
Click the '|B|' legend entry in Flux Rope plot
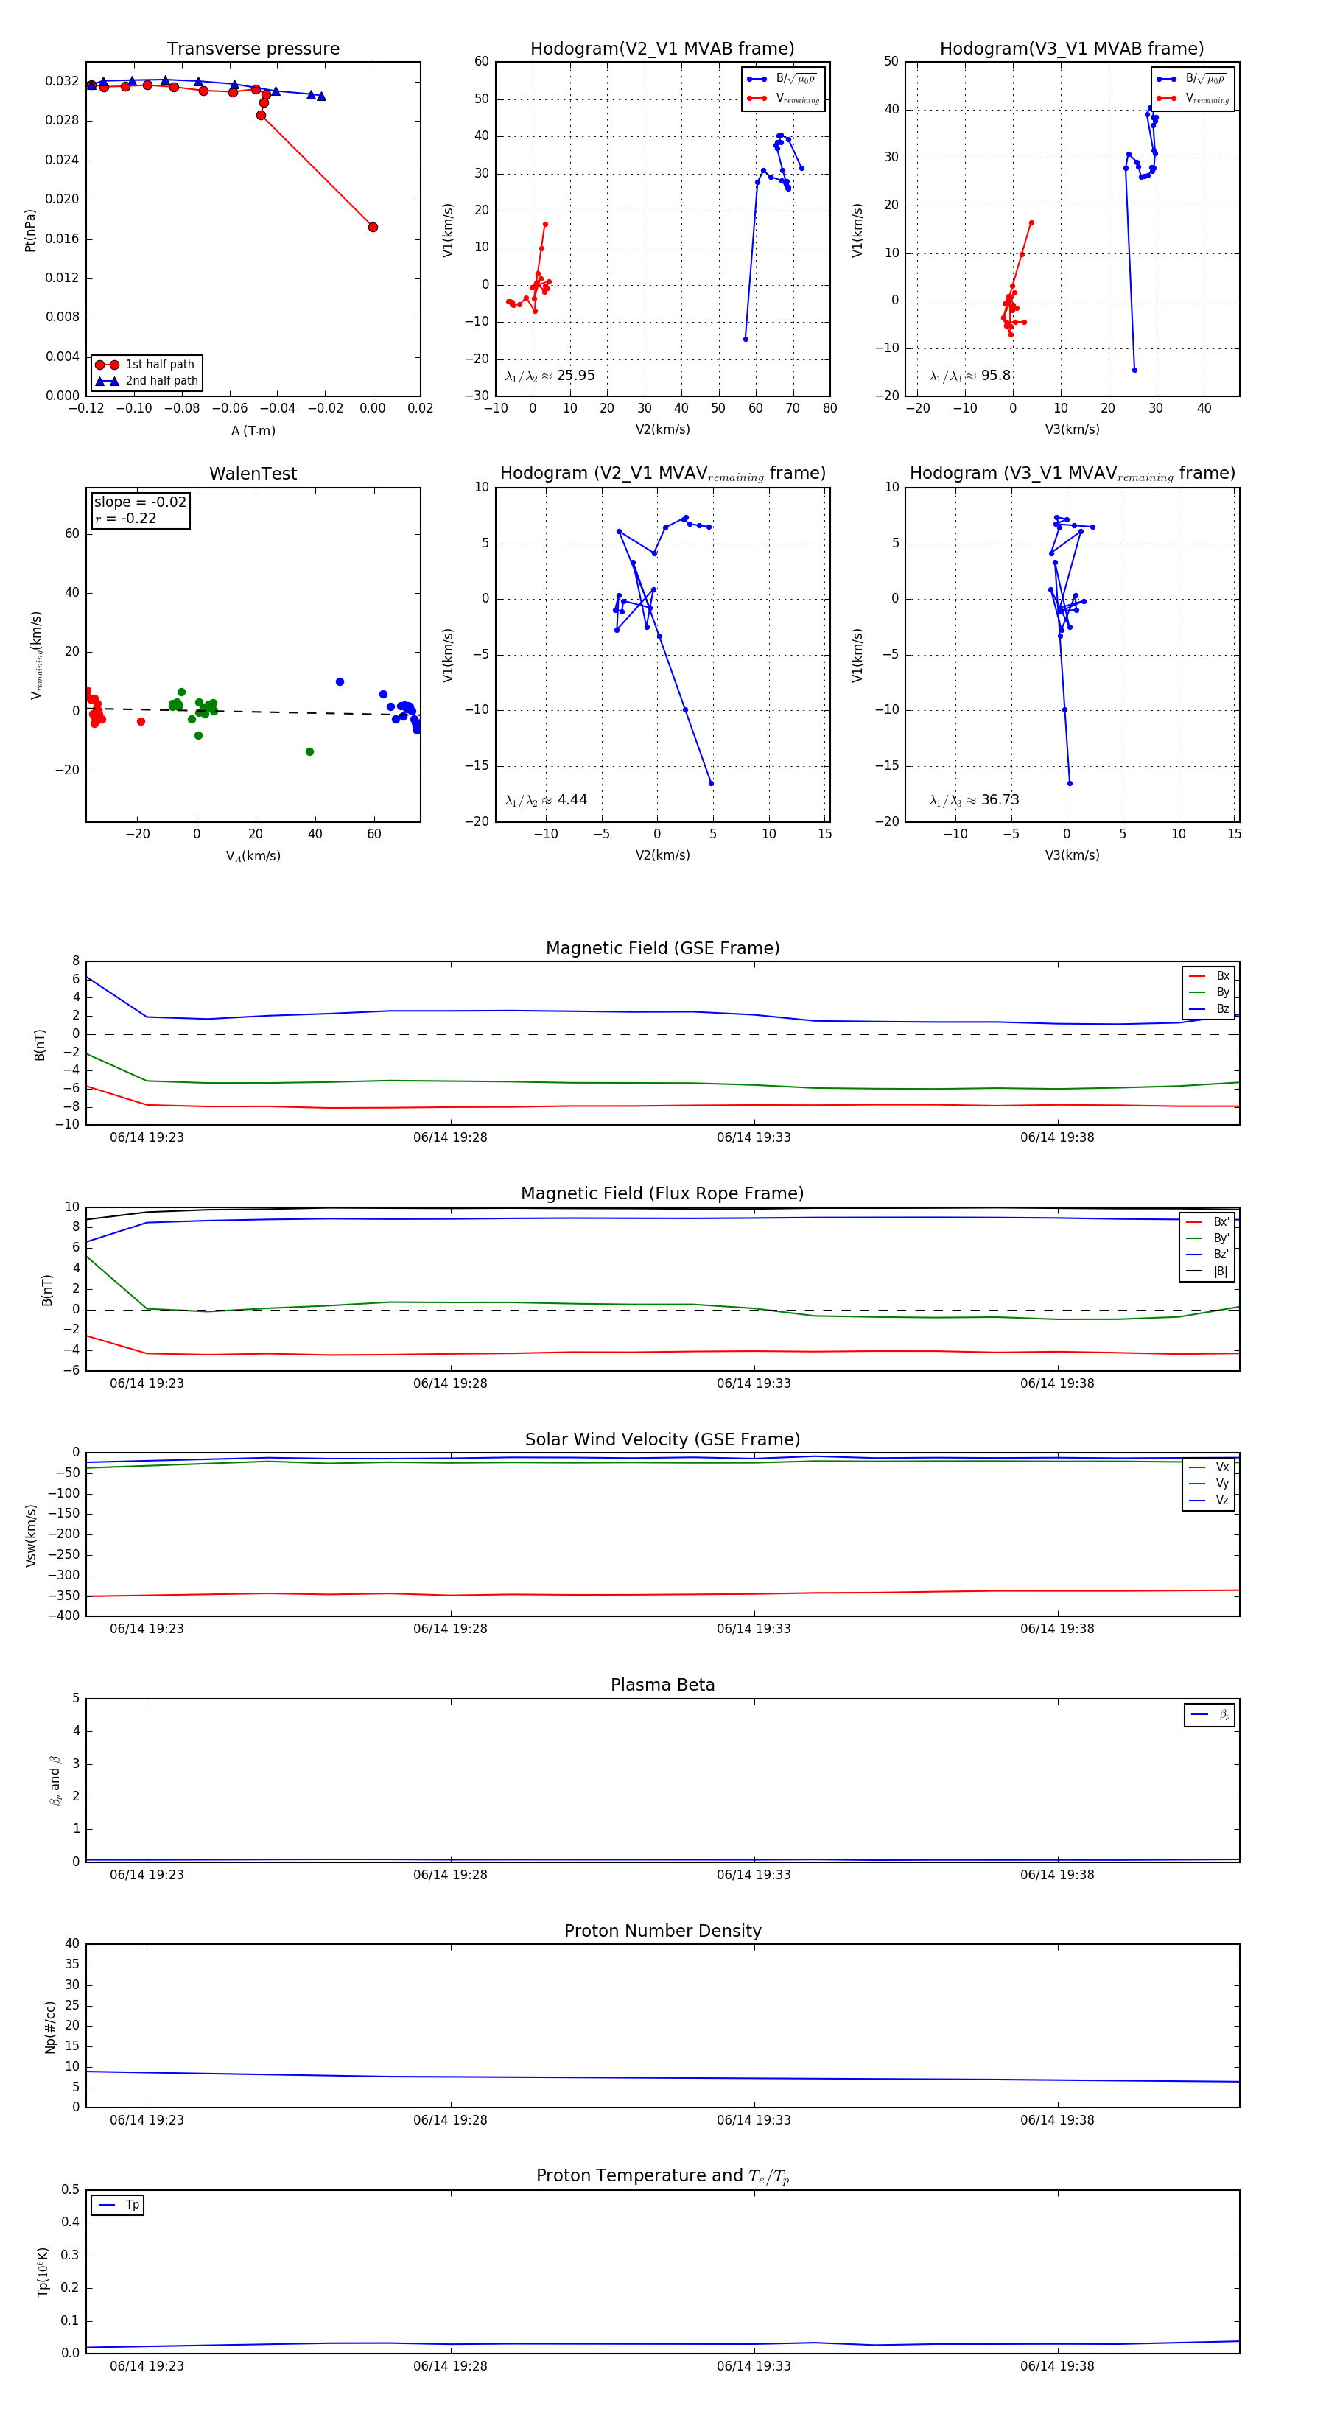(1207, 1271)
